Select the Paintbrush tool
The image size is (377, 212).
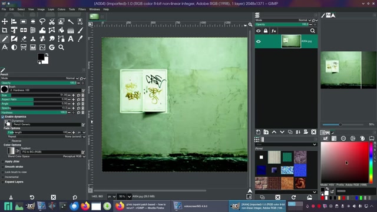coord(80,30)
